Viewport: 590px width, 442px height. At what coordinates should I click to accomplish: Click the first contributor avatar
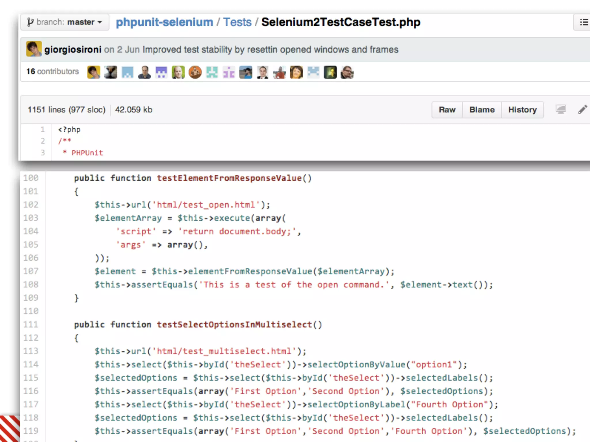click(x=94, y=72)
